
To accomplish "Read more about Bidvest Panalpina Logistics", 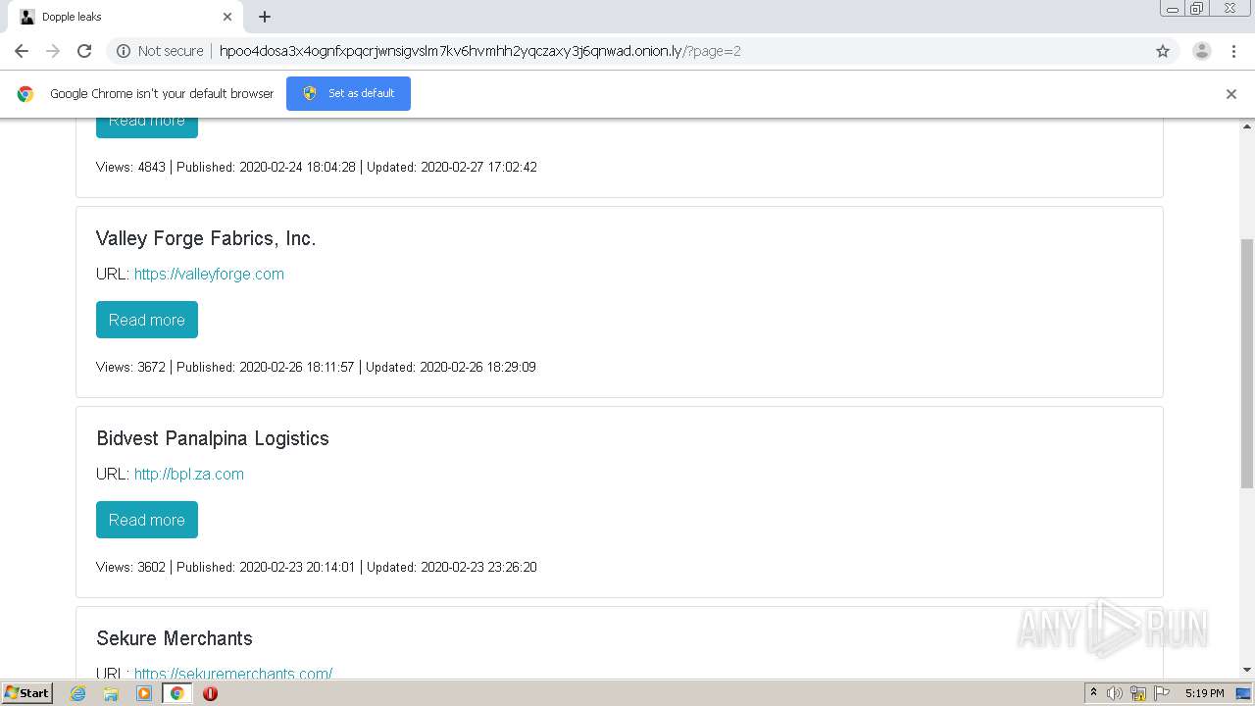I will 147,520.
